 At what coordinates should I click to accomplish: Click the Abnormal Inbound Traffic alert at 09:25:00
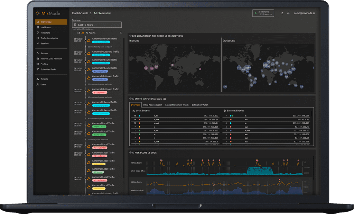click(105, 39)
